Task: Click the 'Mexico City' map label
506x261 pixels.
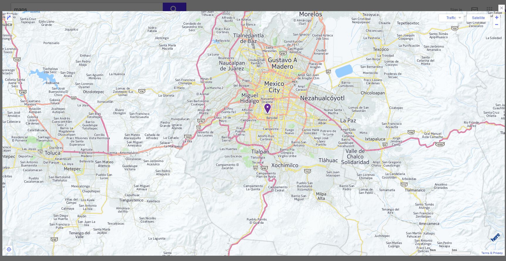Action: click(274, 87)
